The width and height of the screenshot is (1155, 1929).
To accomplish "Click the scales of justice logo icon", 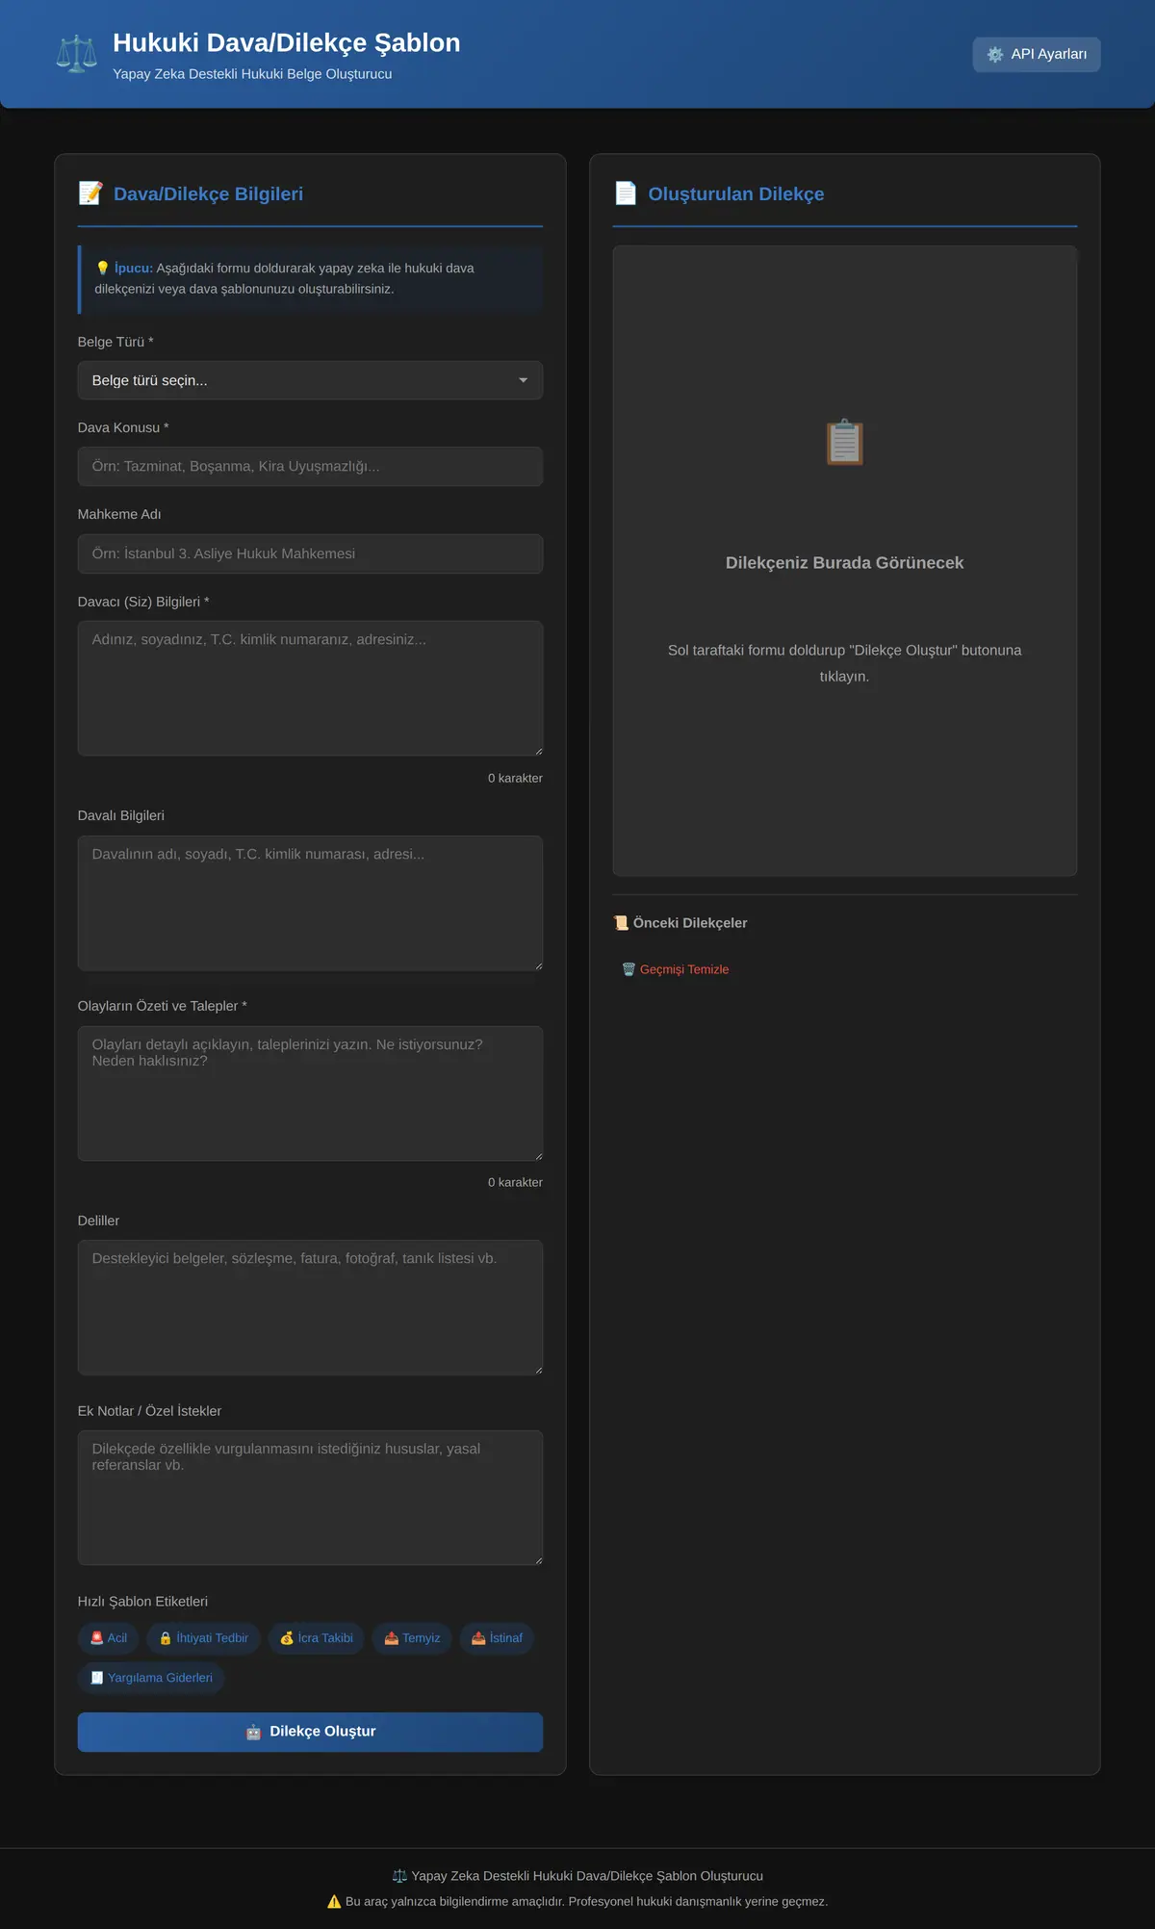I will tap(77, 54).
